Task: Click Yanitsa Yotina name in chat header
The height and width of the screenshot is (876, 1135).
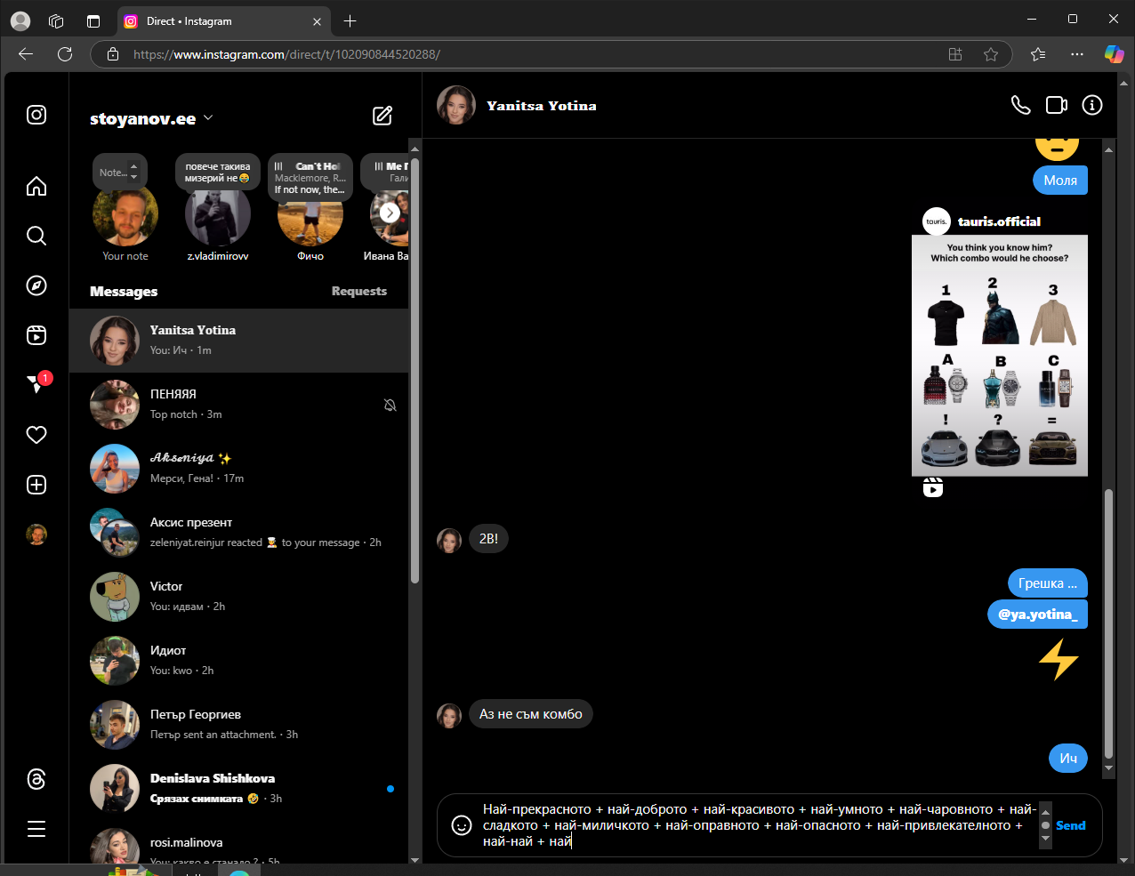Action: (542, 105)
